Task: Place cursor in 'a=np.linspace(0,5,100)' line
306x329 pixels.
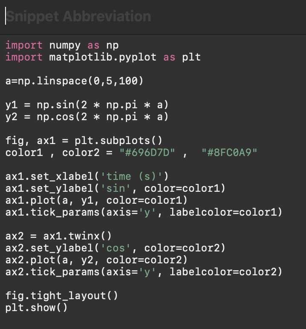Action: [x=74, y=81]
